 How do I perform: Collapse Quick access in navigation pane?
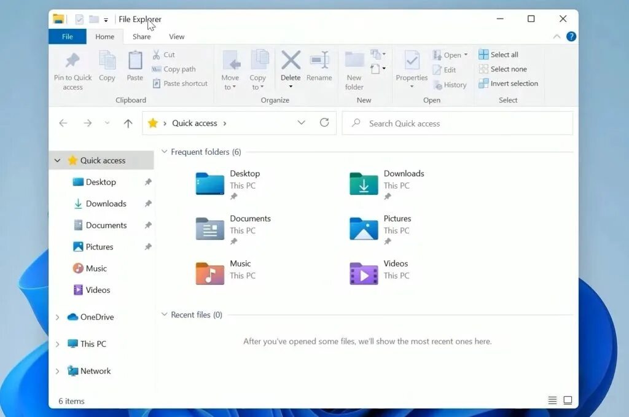[x=57, y=160]
